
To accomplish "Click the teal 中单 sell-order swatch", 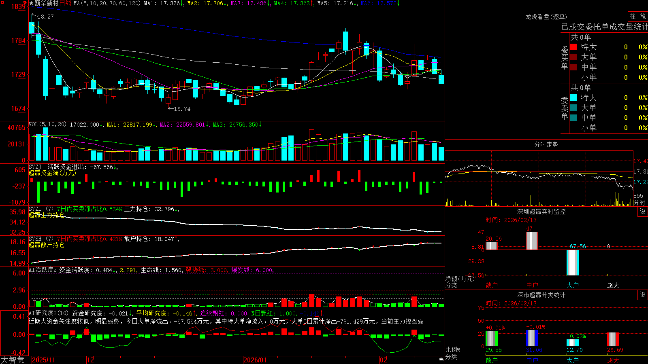I will point(573,118).
